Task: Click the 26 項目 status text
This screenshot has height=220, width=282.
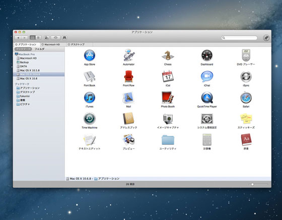Action: tap(130, 184)
